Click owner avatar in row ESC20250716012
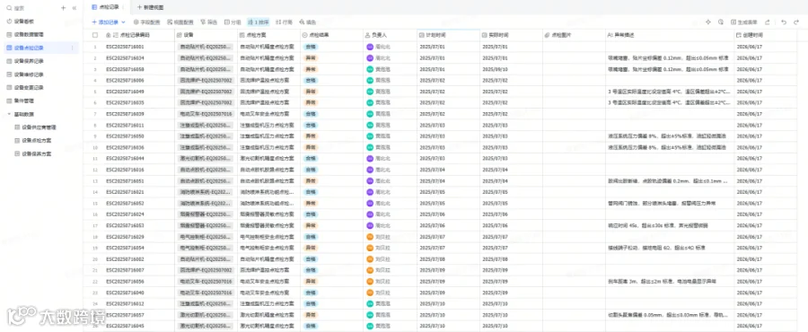The height and width of the screenshot is (332, 808). [370, 303]
